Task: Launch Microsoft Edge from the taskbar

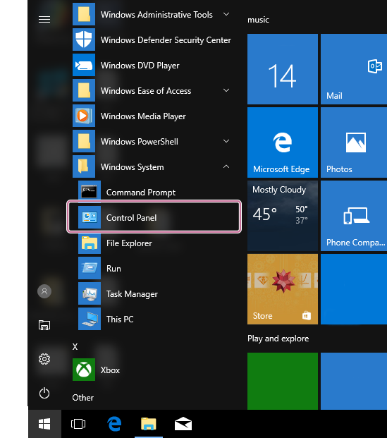Action: tap(114, 424)
